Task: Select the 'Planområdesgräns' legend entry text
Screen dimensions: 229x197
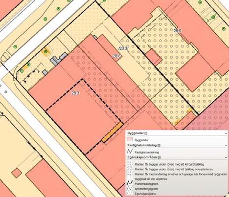Action: coord(146,184)
